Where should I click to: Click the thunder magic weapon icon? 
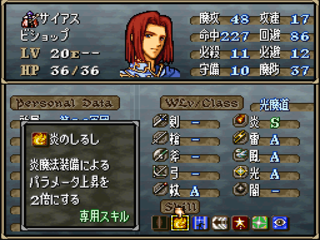(x=240, y=137)
